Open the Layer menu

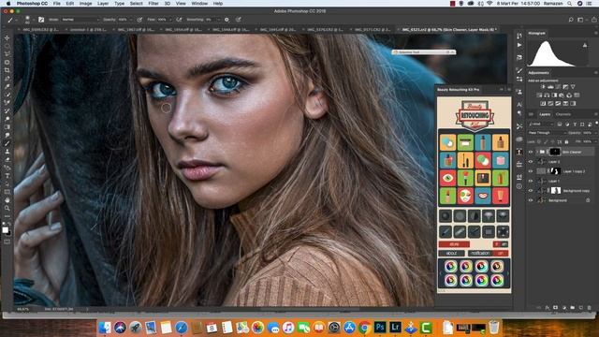tap(103, 4)
